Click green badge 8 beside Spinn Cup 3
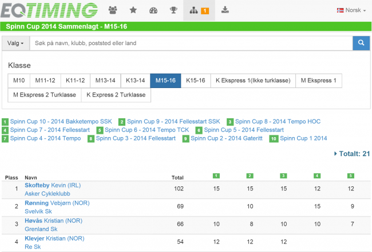Screen dimensions: 372x252 point(91,138)
